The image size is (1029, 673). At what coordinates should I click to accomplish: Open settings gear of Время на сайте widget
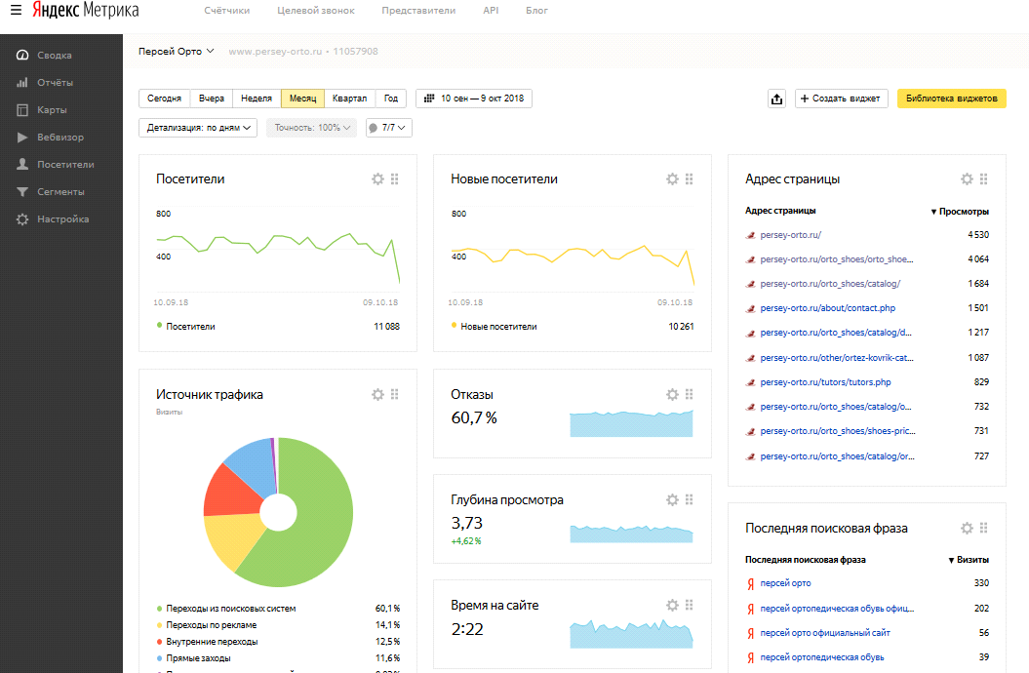(x=672, y=605)
